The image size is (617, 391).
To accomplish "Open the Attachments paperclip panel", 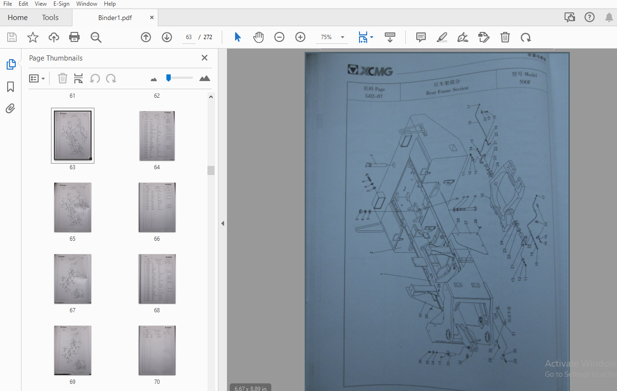I will point(10,109).
